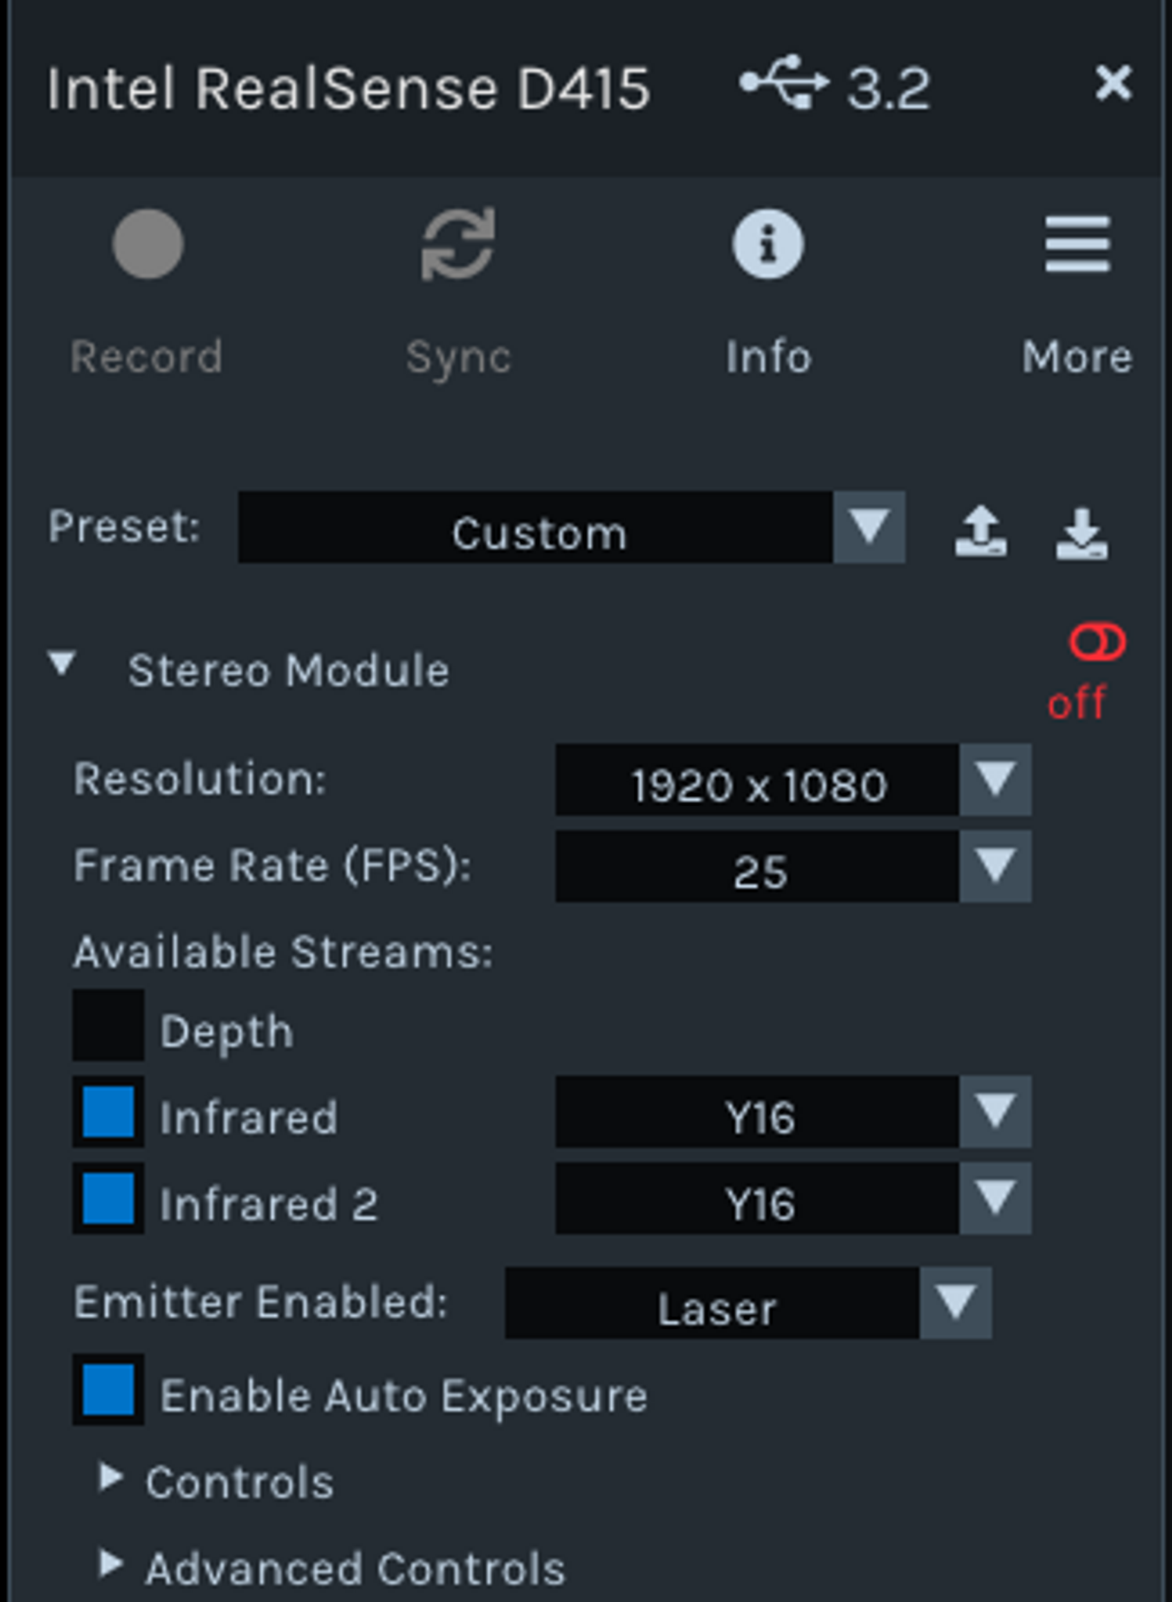The width and height of the screenshot is (1172, 1602).
Task: Click the Sync icon
Action: coord(460,245)
